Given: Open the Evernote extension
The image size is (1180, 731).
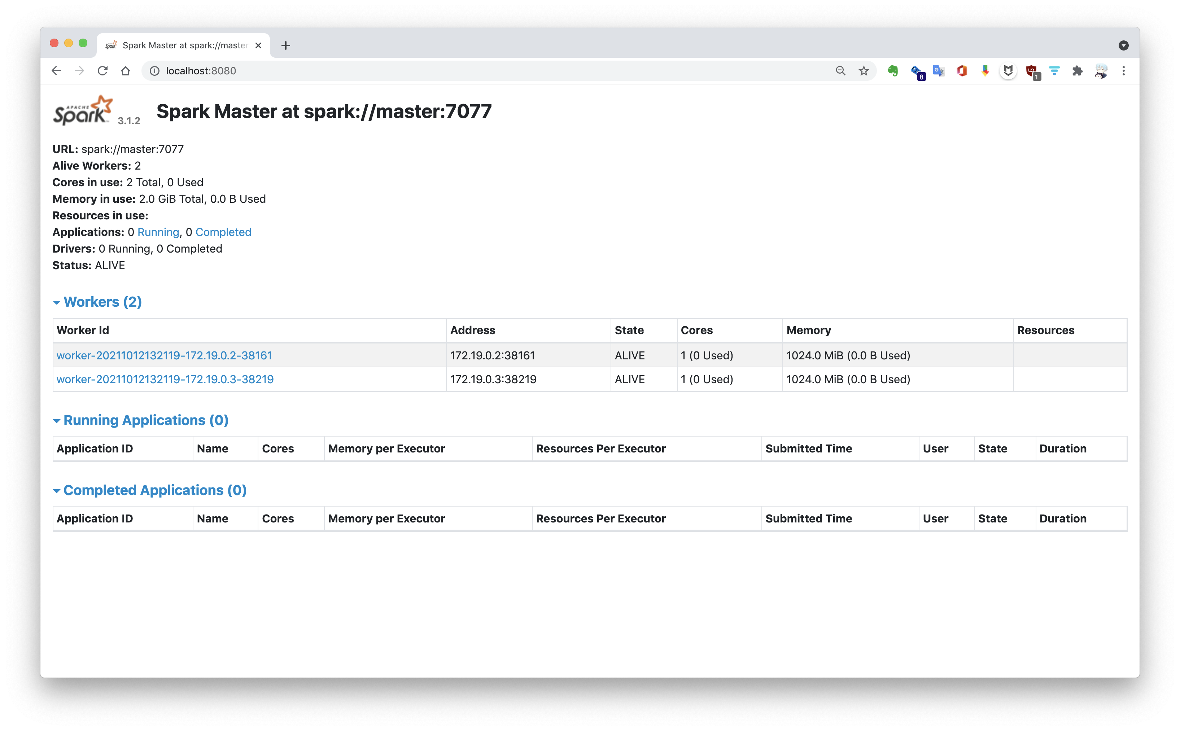Looking at the screenshot, I should tap(892, 71).
